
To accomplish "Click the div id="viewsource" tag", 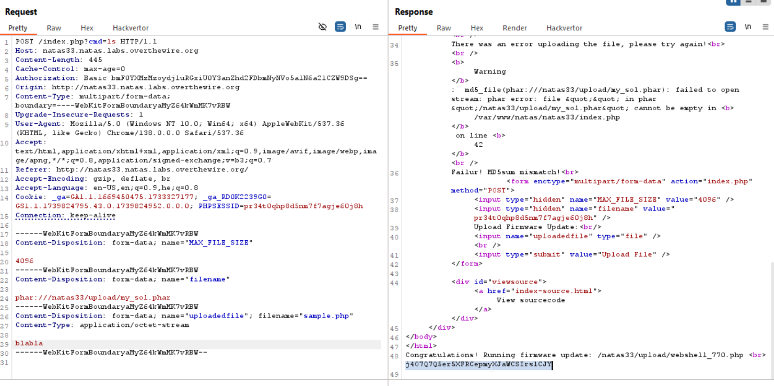I will pos(499,282).
